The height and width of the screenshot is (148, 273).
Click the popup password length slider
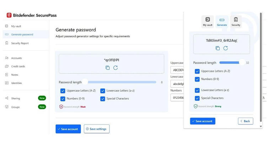(x=232, y=63)
